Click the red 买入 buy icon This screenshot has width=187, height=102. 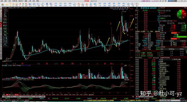click(x=20, y=4)
